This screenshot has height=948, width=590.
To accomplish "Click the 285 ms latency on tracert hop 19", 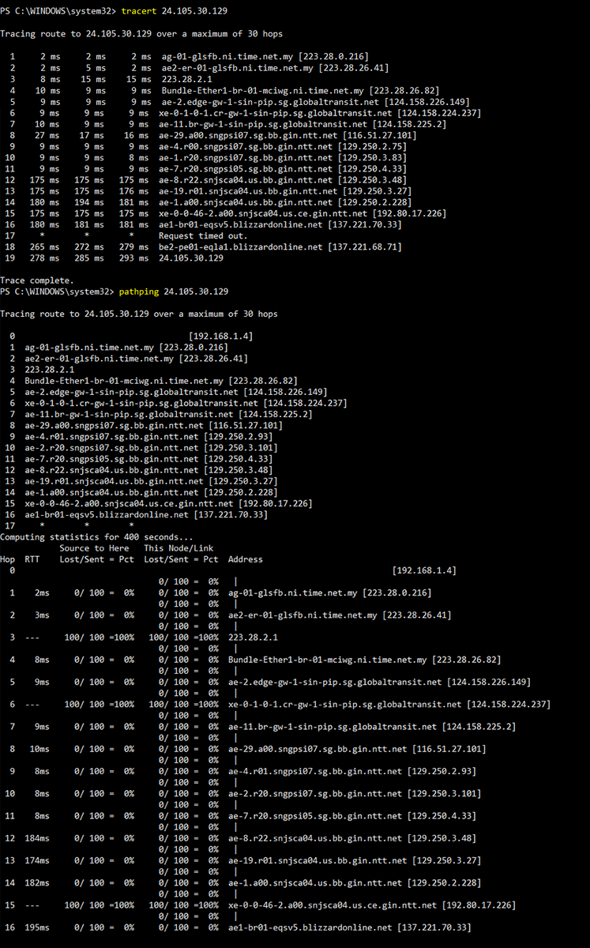I will (x=89, y=258).
